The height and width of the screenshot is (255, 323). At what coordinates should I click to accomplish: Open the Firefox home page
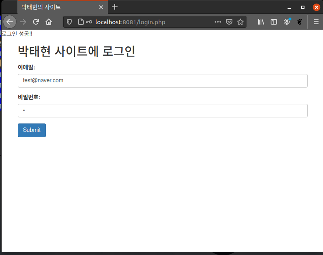pyautogui.click(x=49, y=22)
